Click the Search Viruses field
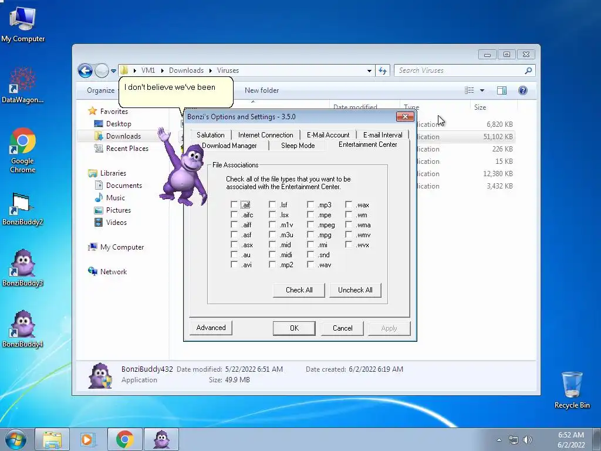Screen dimensions: 601x451 [x=459, y=70]
